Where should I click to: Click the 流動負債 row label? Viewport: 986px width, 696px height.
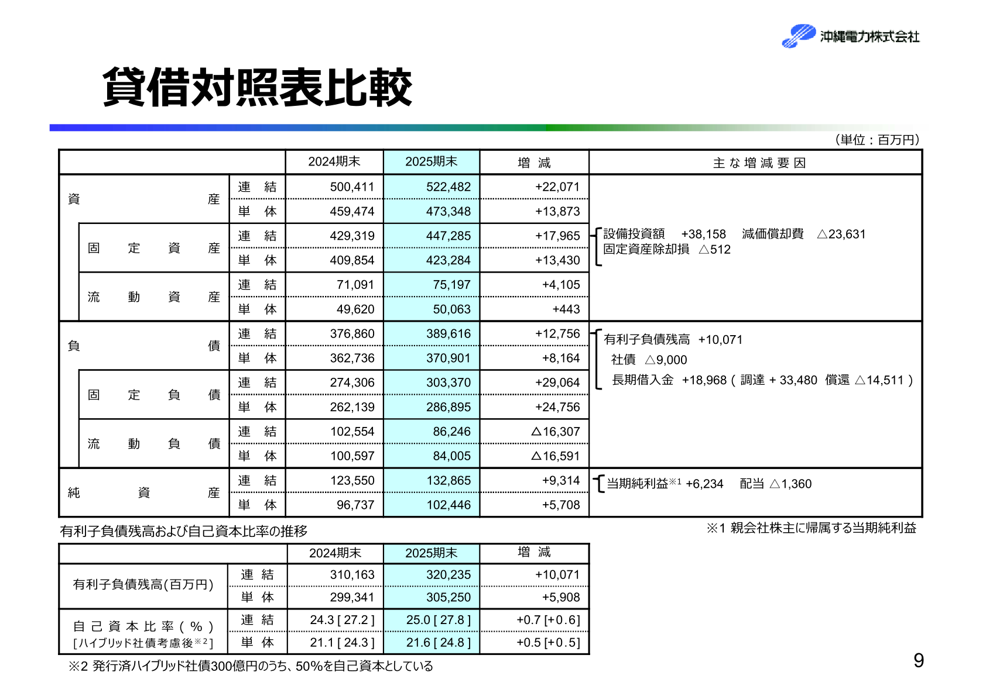[154, 444]
